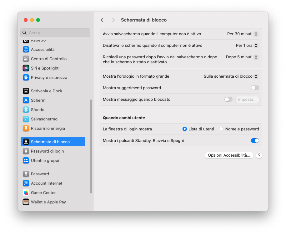Click the Game Center icon

point(26,193)
